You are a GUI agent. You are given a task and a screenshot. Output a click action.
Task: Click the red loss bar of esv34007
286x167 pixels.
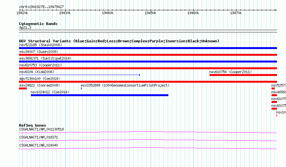(x=148, y=55)
